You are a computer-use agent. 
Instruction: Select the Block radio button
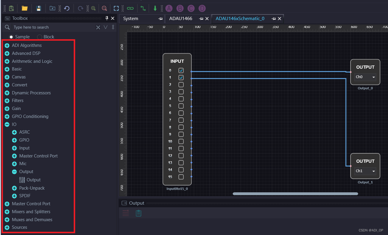(40, 37)
